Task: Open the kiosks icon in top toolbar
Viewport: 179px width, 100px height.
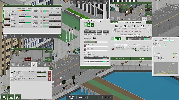Action: pyautogui.click(x=78, y=2)
